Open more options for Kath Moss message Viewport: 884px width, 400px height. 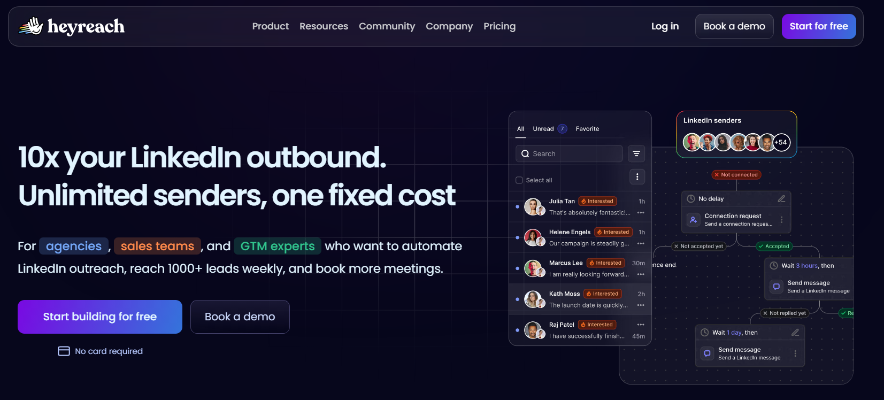point(641,305)
